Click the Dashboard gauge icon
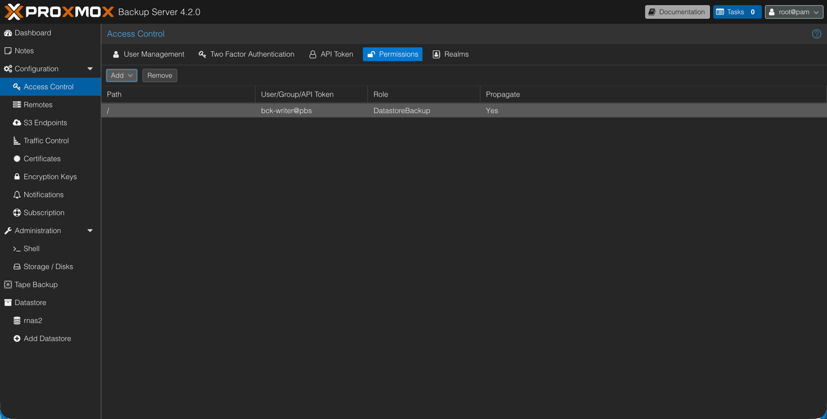 pos(8,33)
